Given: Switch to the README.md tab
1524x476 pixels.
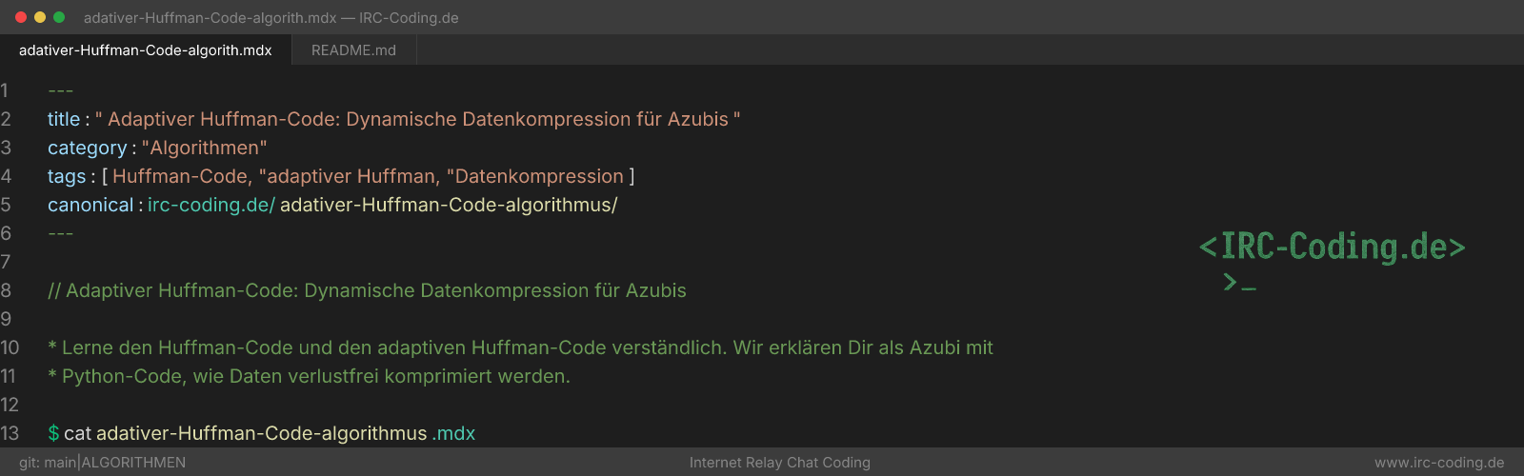Looking at the screenshot, I should click(353, 50).
